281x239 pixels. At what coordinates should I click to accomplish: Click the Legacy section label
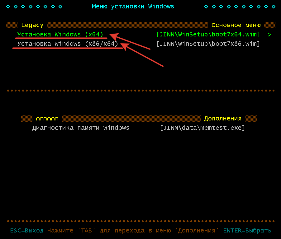coord(32,25)
